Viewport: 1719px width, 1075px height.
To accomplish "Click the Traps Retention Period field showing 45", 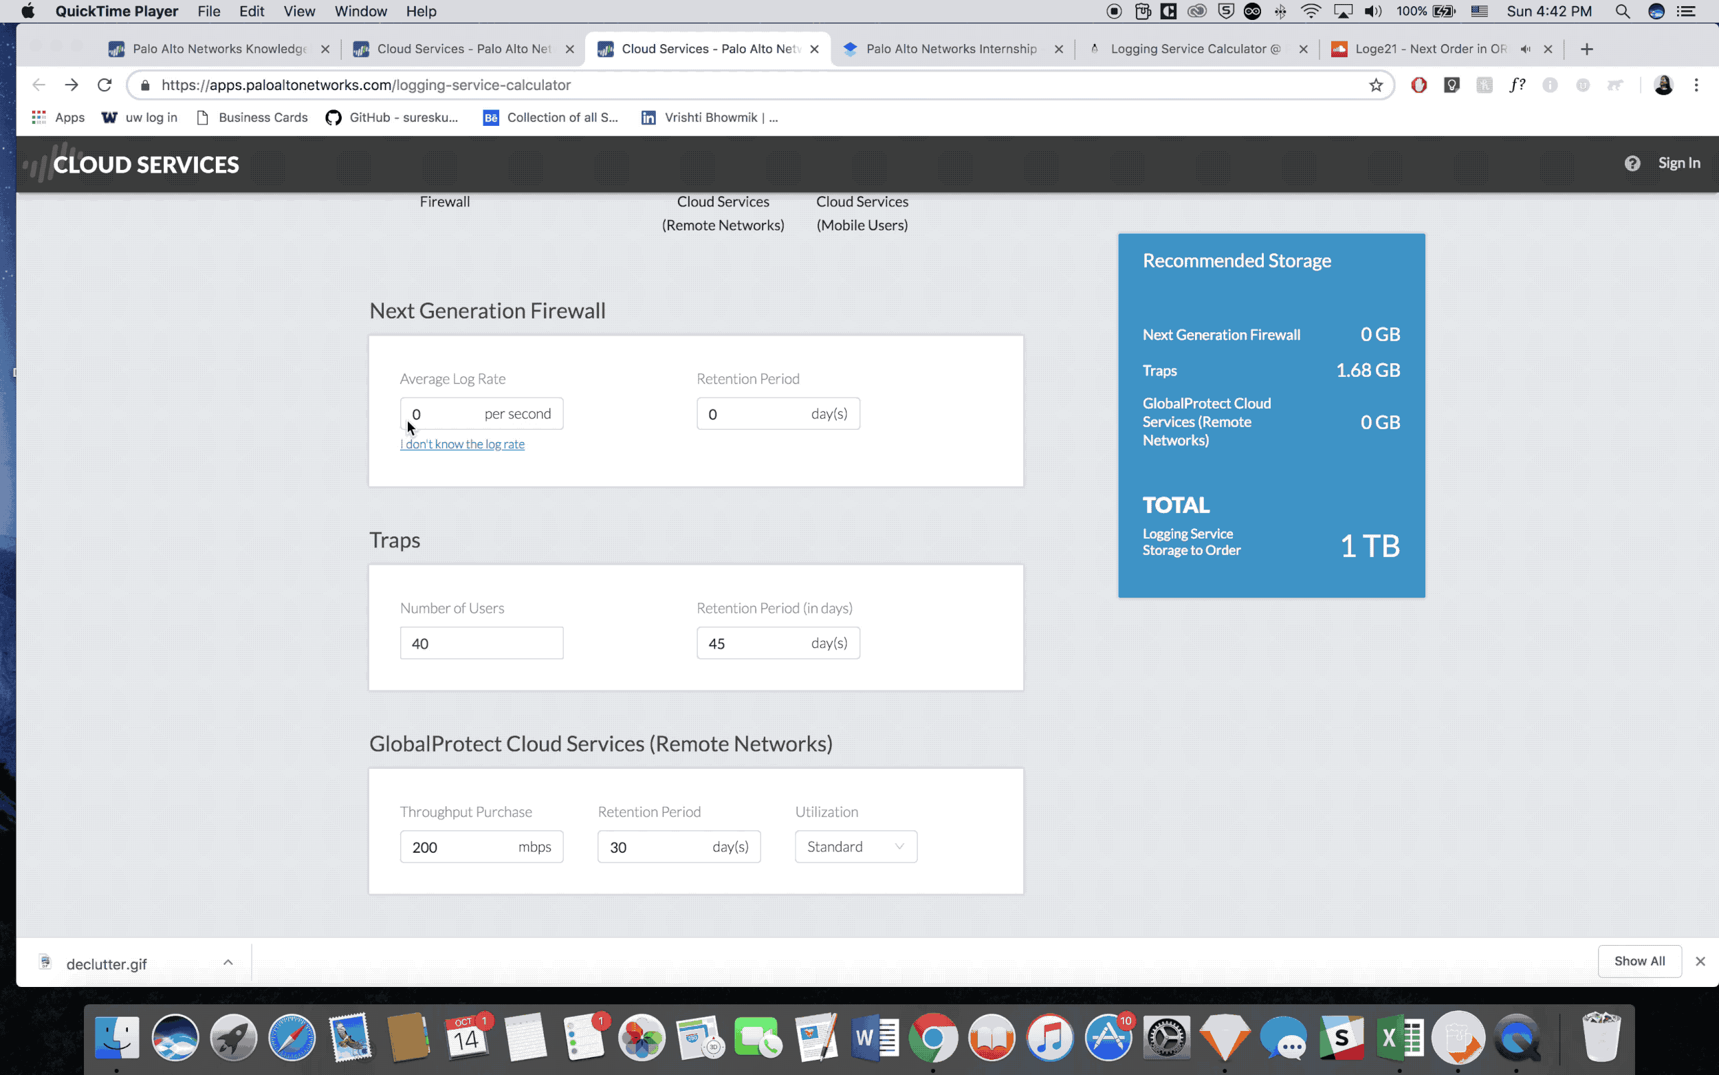I will tap(778, 642).
